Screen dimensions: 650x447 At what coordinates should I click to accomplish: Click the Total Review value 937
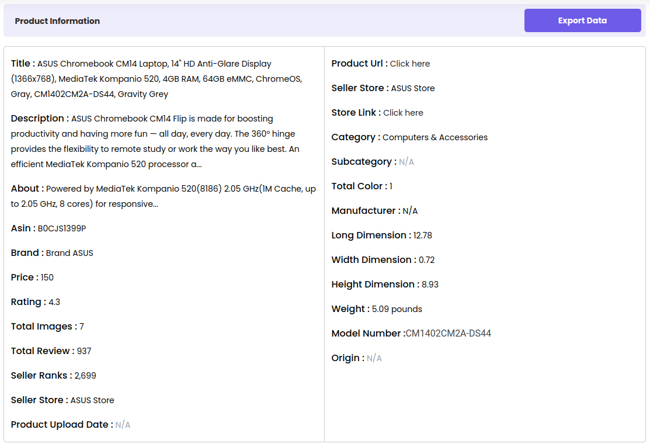pos(84,351)
